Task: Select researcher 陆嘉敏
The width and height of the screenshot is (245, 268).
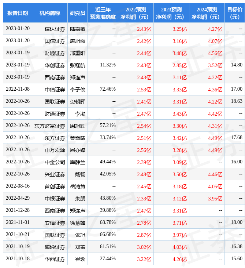Action: (x=78, y=29)
